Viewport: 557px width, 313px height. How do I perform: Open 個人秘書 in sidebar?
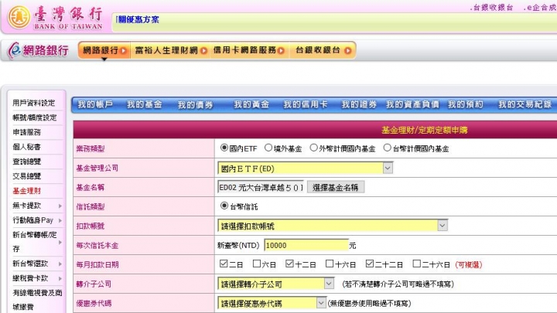coord(26,147)
